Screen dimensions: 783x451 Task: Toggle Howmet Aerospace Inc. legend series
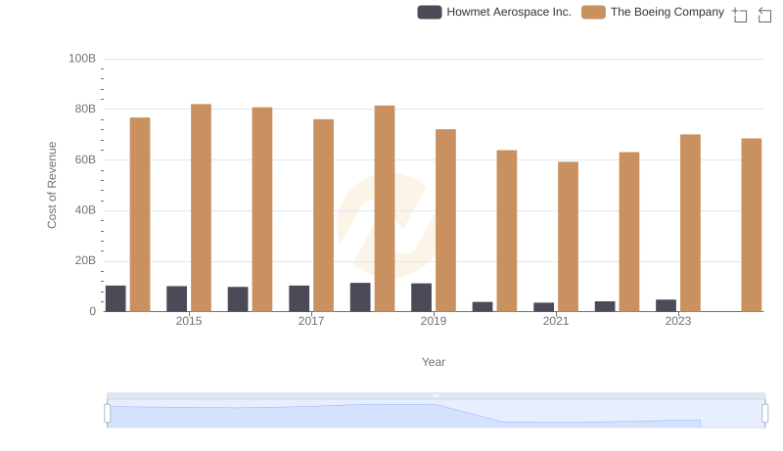[x=494, y=12]
